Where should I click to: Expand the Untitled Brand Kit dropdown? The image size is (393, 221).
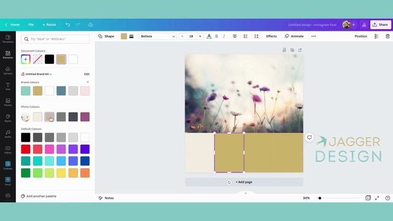click(x=36, y=74)
